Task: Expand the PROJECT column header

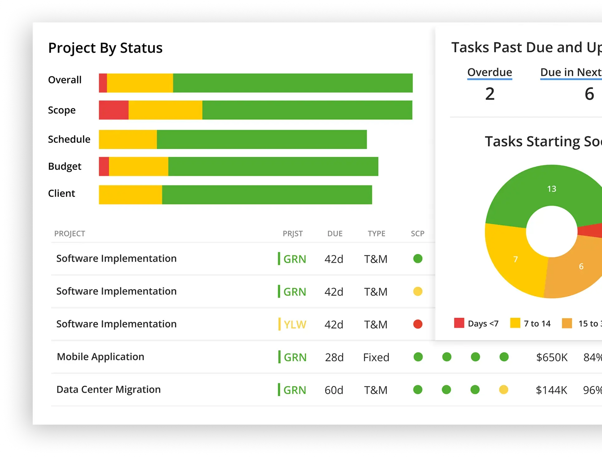Action: 70,233
